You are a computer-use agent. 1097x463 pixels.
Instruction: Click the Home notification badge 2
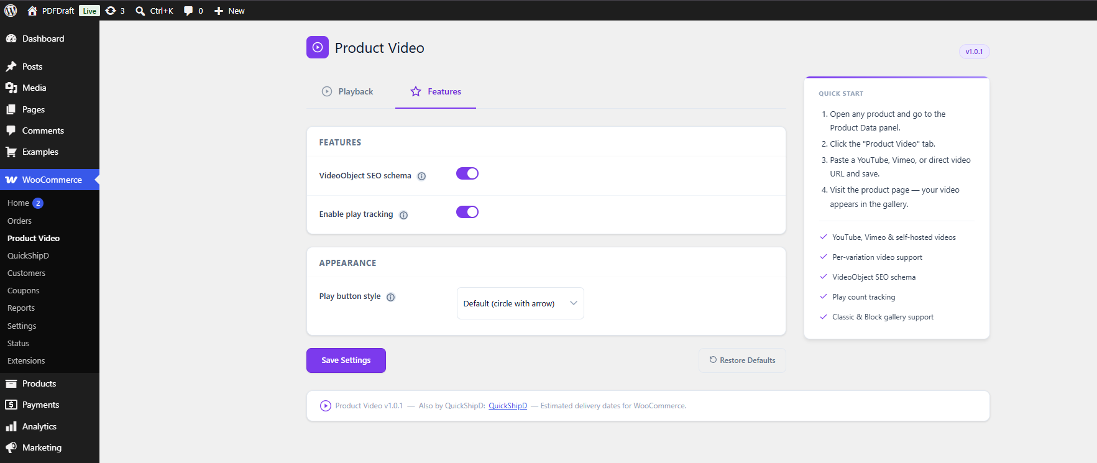click(x=38, y=203)
